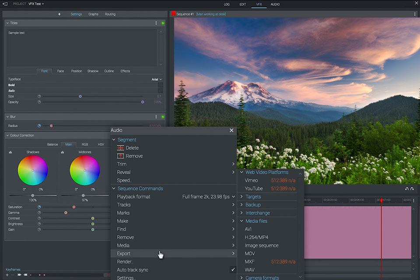
Task: Open the VFX Test project dropdown
Action: pos(36,4)
